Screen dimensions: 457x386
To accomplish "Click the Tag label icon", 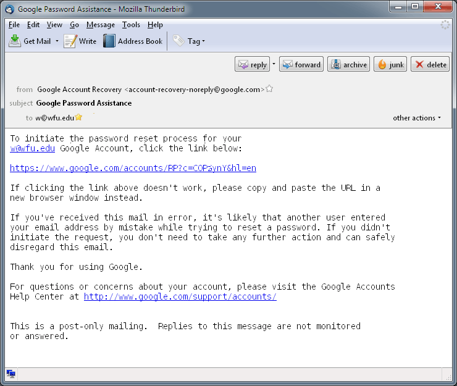I will click(x=178, y=41).
